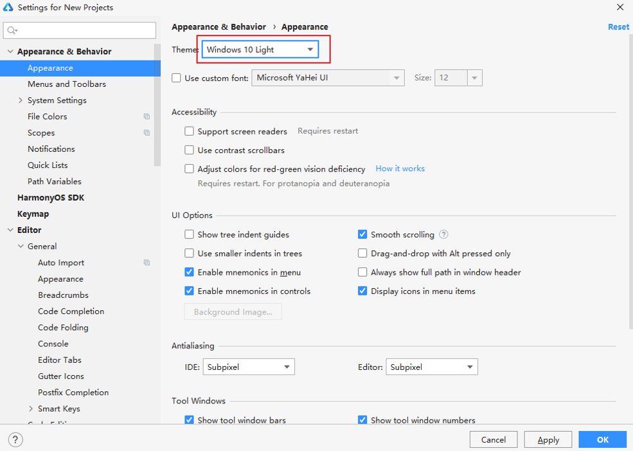Open Postfix Completion settings
Viewport: 633px width, 451px height.
tap(73, 392)
